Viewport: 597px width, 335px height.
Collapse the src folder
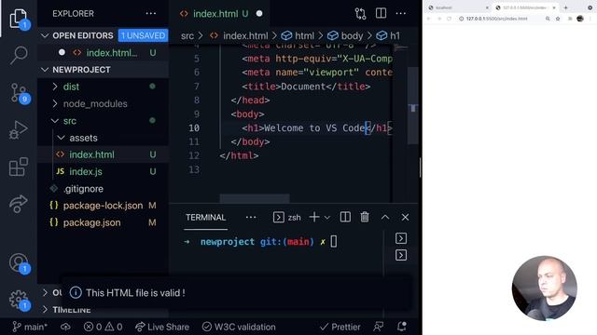[69, 121]
